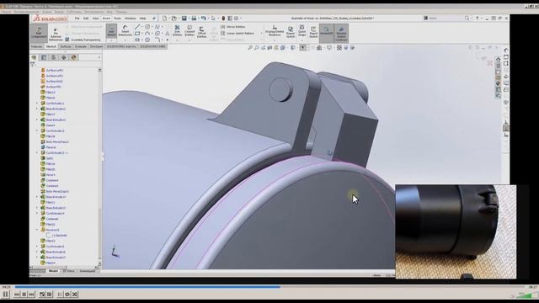Switch to the Surfaces ribbon tab
Screen dimensions: 539x303
pyautogui.click(x=66, y=46)
